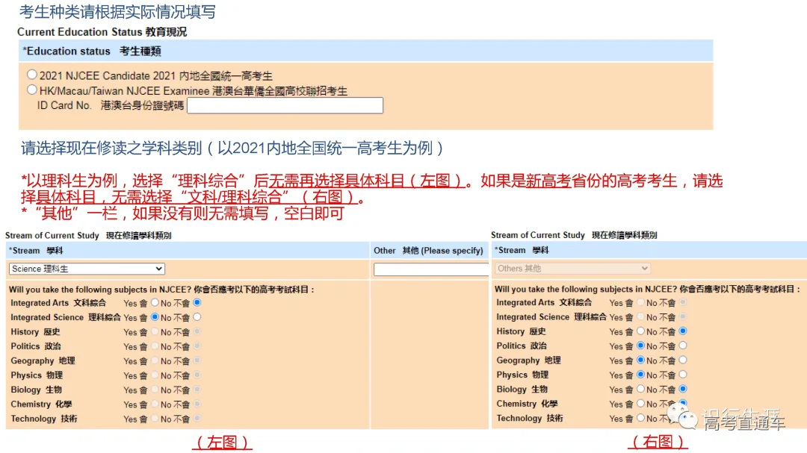Choose Yes for Geography in left table
This screenshot has height=453, width=807.
click(x=155, y=360)
